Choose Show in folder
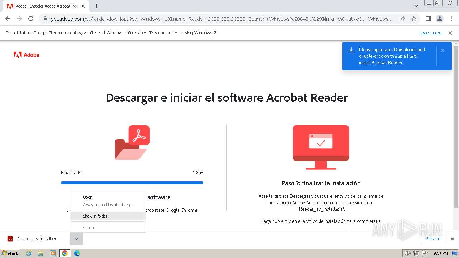The height and width of the screenshot is (258, 459). [x=108, y=216]
